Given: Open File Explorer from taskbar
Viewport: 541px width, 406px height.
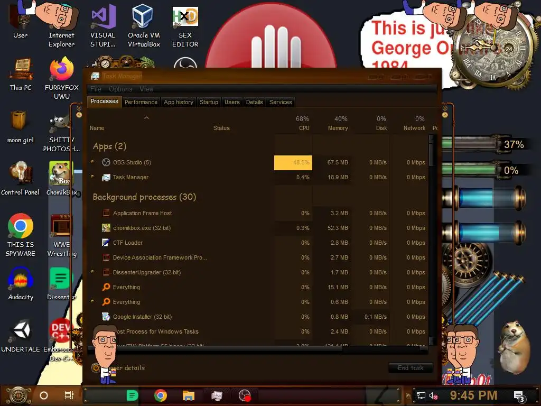Looking at the screenshot, I should 189,395.
